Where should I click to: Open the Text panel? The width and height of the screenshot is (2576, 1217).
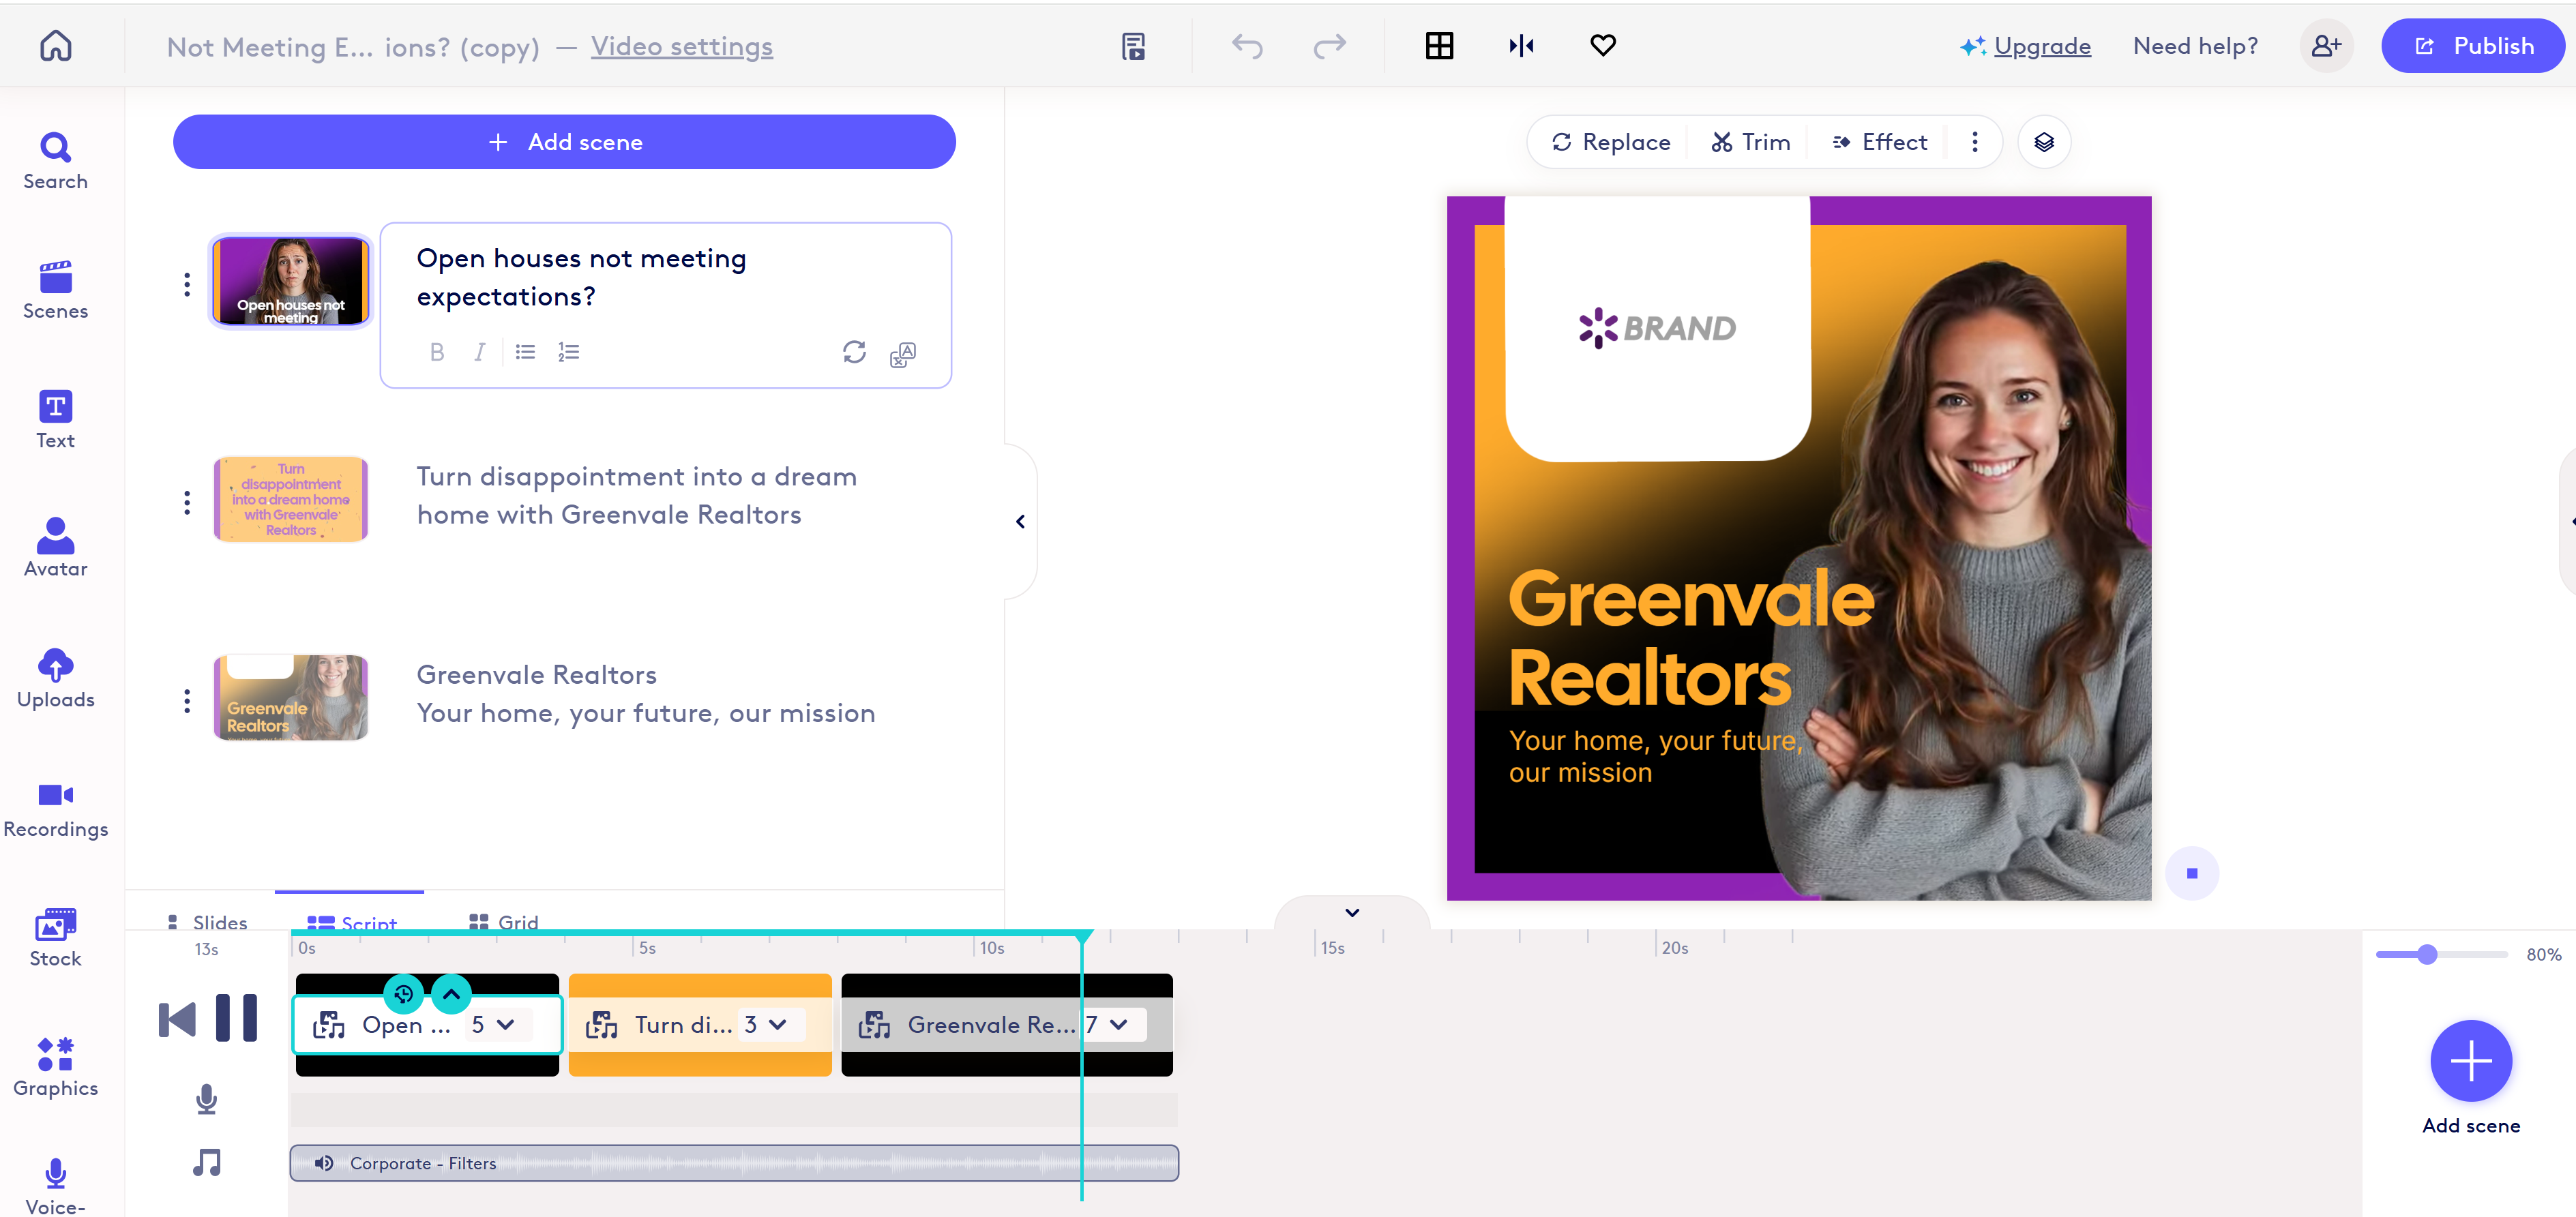click(55, 417)
